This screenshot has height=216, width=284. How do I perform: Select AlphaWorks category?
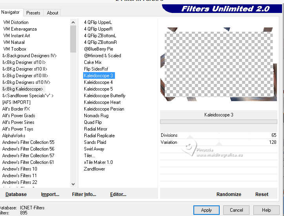(14, 136)
